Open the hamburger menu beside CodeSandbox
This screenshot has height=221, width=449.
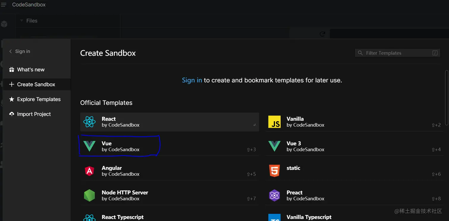[x=4, y=5]
